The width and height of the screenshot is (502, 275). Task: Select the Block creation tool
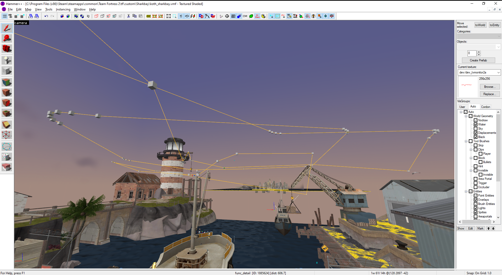tap(7, 71)
